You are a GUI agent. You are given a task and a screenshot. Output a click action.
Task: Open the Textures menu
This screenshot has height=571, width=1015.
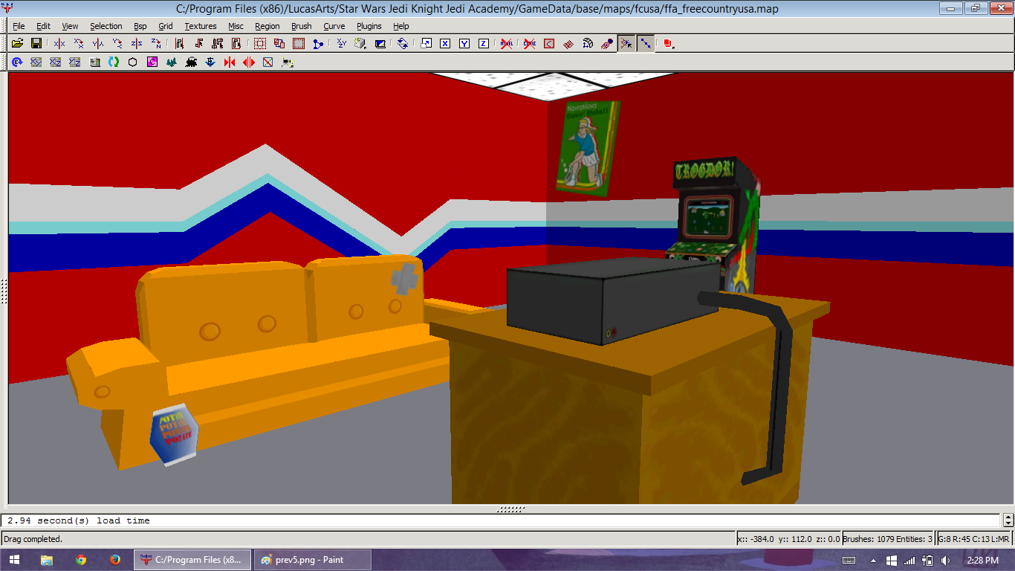point(201,26)
